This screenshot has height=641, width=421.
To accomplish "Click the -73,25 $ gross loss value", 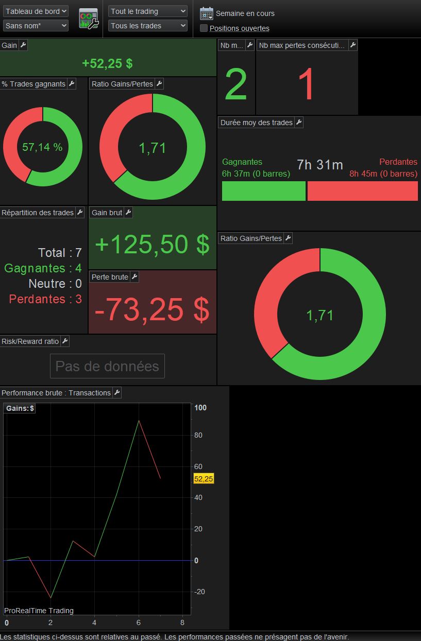I will point(152,309).
